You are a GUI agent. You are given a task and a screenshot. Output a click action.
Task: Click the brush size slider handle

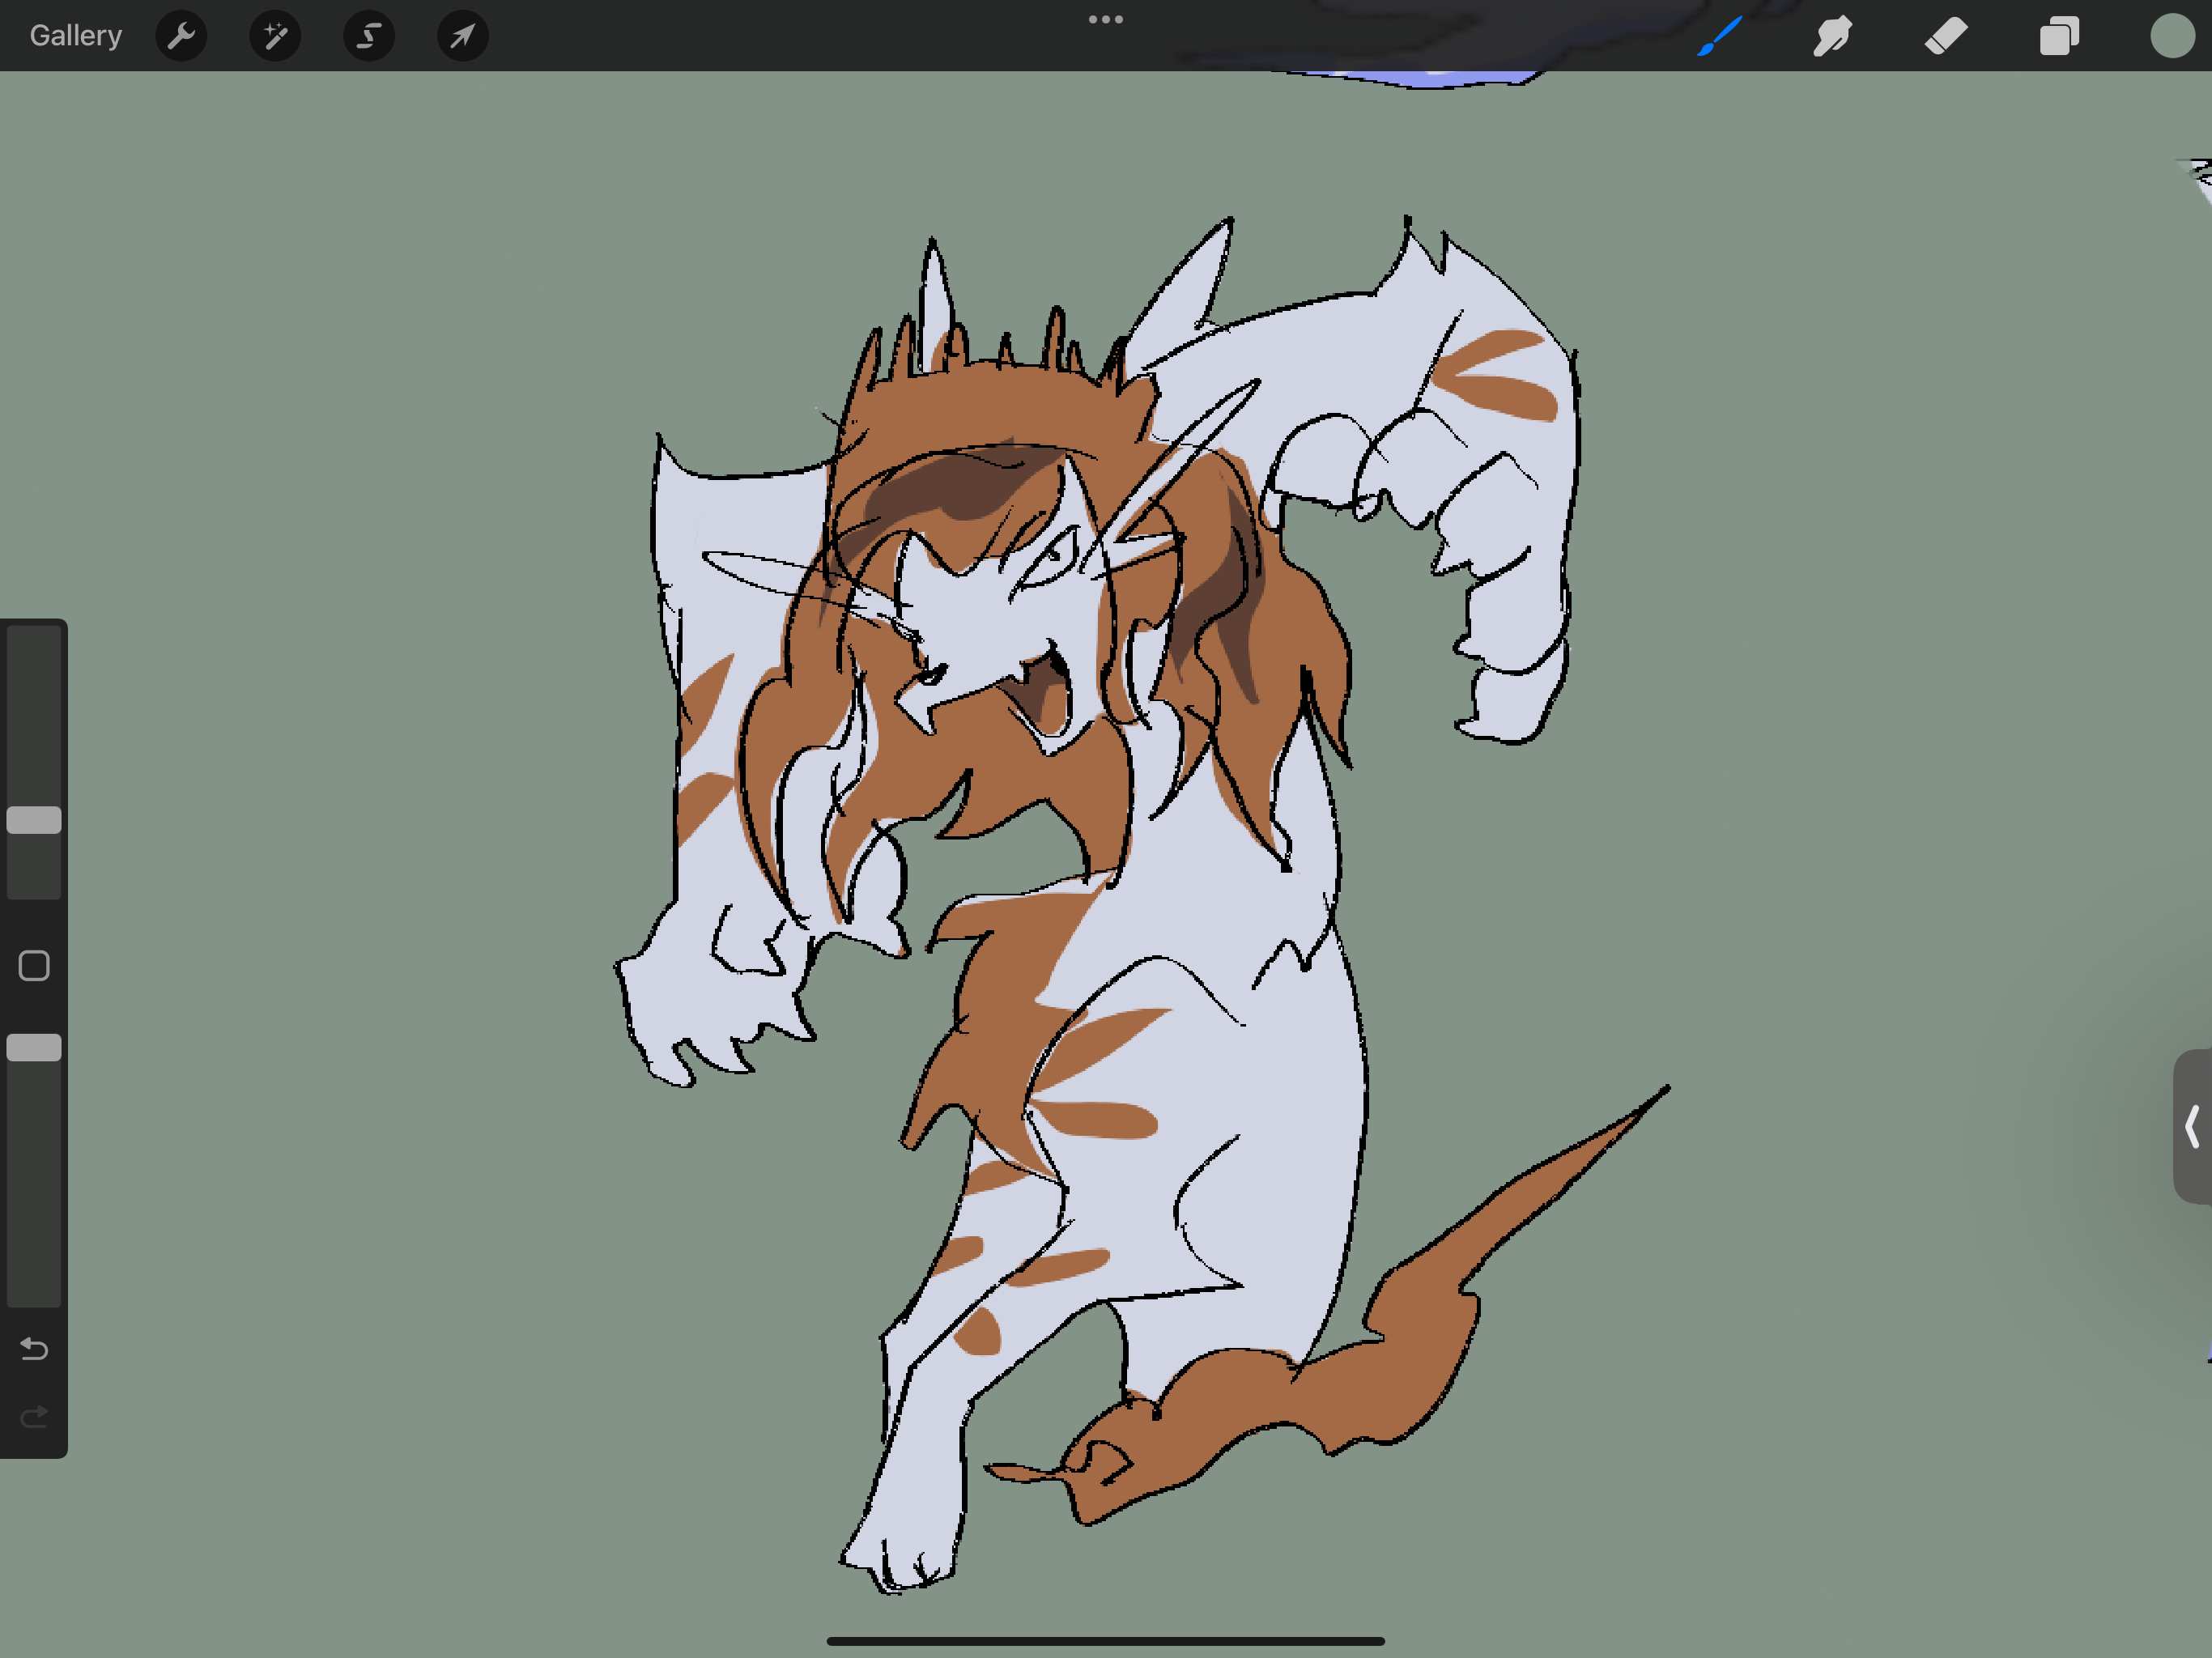[x=34, y=820]
